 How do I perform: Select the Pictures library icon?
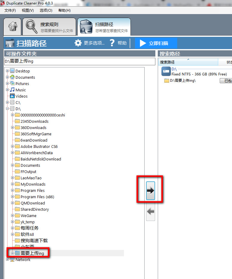click(x=12, y=83)
